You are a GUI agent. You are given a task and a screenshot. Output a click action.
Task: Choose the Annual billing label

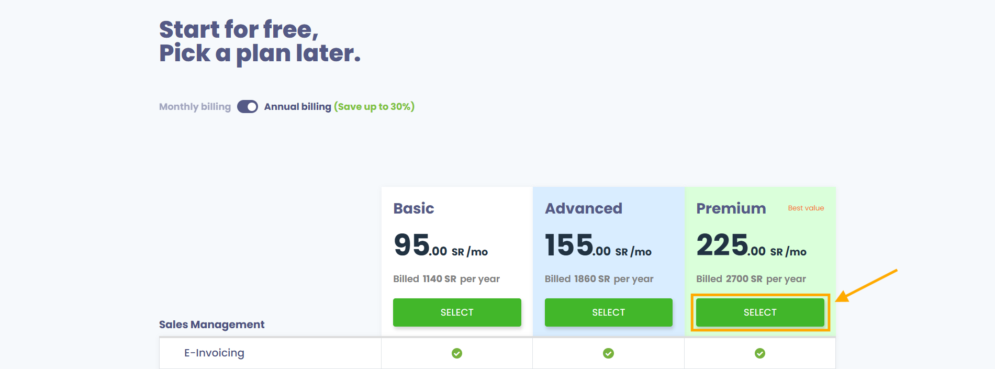tap(297, 107)
